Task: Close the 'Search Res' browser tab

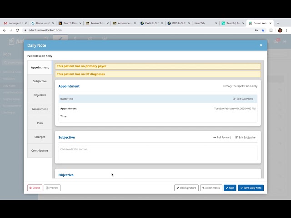Action: pyautogui.click(x=80, y=23)
